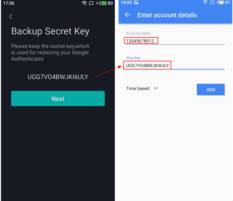233x201 pixels.
Task: Click the down arrow next to Time based
Action: click(x=156, y=88)
